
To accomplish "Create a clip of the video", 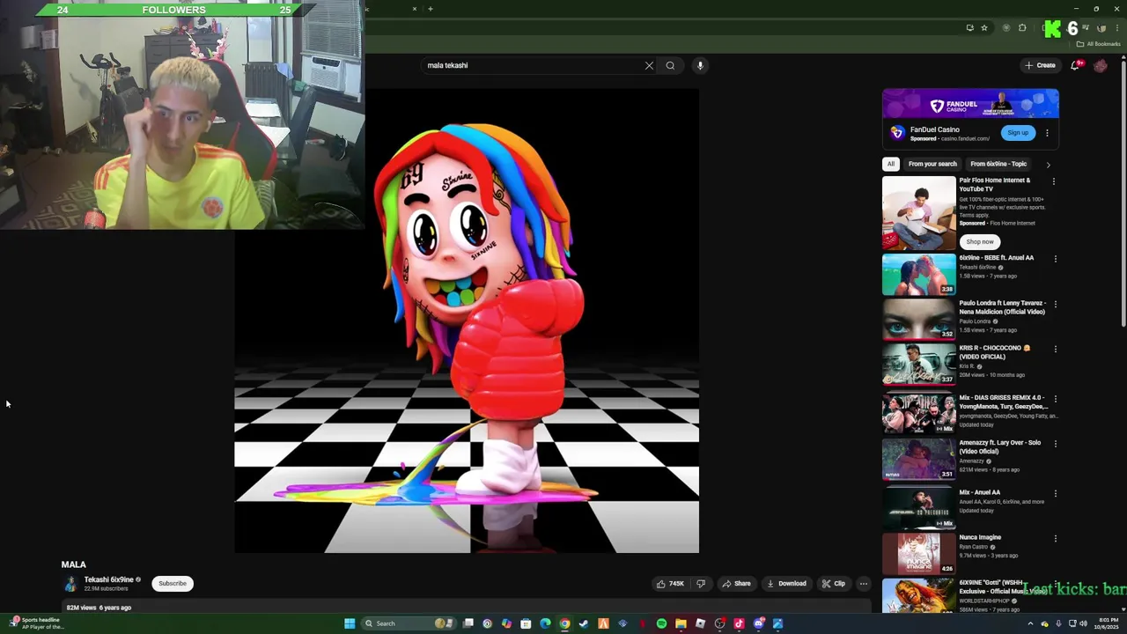I will [x=833, y=584].
